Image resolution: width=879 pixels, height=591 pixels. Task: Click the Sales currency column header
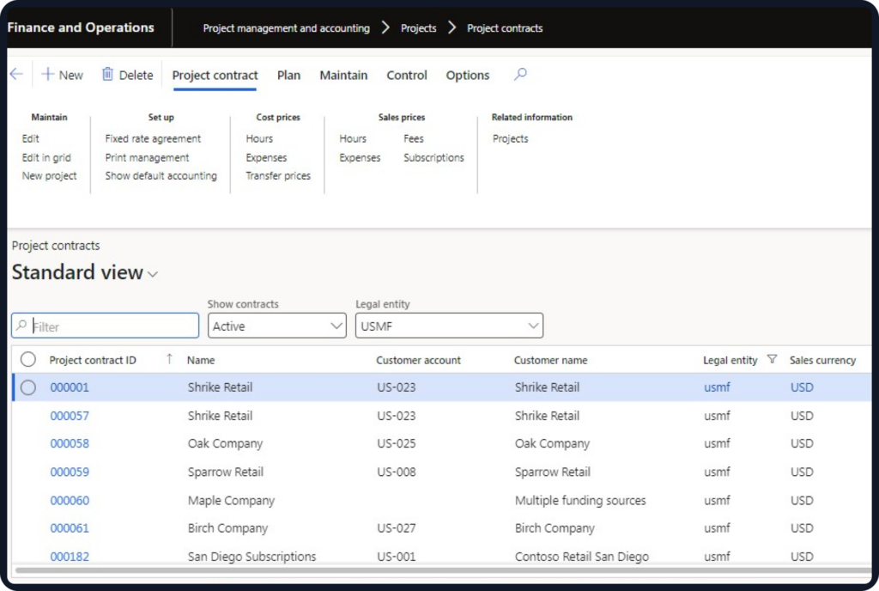tap(822, 360)
